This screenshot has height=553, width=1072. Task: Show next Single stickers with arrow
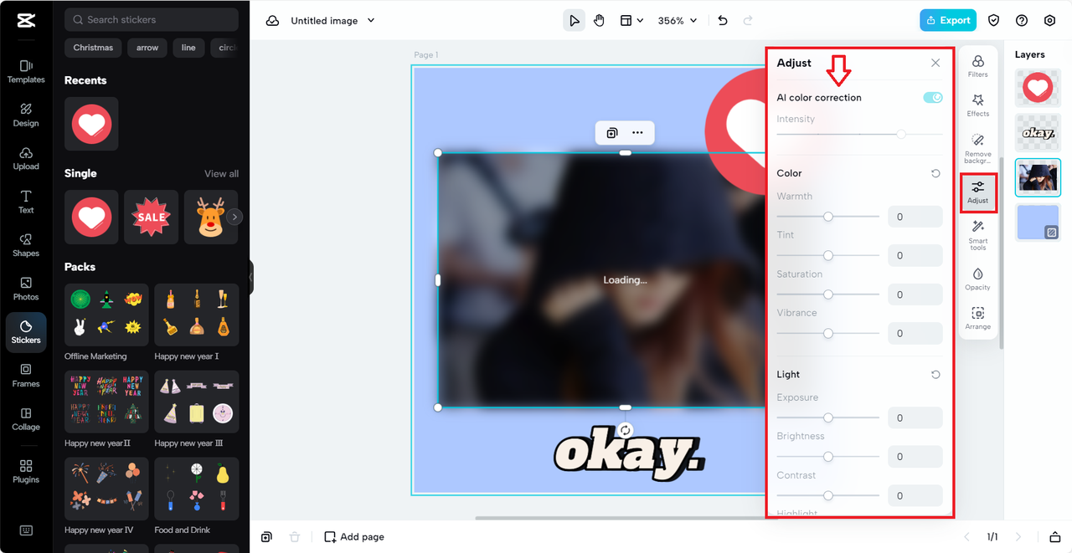point(234,217)
